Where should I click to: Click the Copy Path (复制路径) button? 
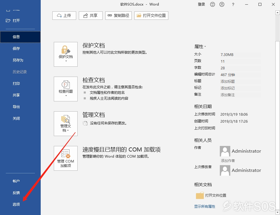118,15
